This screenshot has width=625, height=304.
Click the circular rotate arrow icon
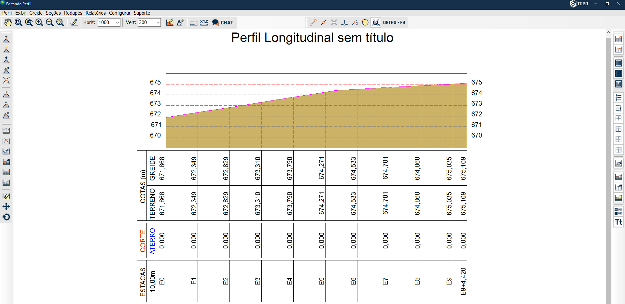point(6,217)
